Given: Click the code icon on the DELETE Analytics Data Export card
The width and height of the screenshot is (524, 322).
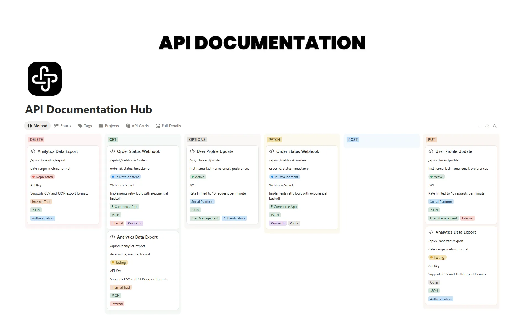Looking at the screenshot, I should tap(33, 151).
